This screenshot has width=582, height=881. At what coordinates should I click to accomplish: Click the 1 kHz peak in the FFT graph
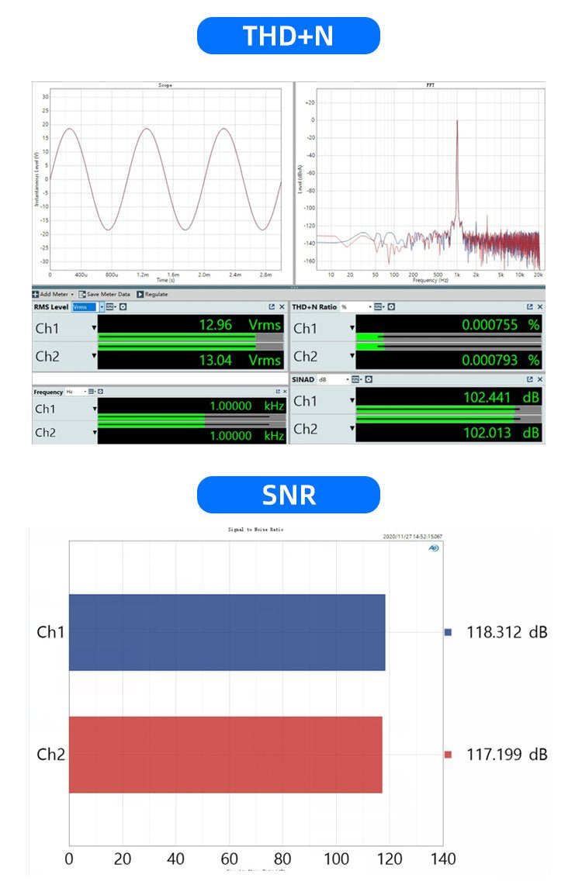tap(457, 124)
